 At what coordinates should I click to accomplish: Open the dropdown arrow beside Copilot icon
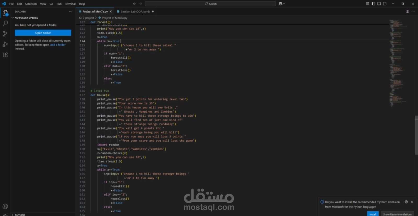[x=284, y=4]
